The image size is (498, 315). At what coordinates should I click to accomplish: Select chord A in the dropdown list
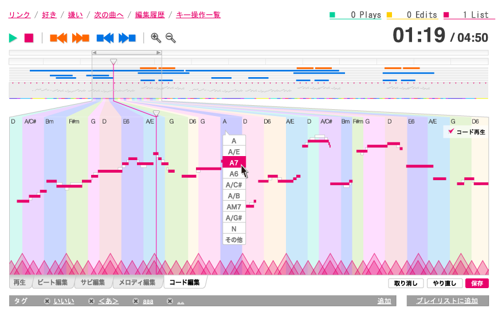point(234,141)
